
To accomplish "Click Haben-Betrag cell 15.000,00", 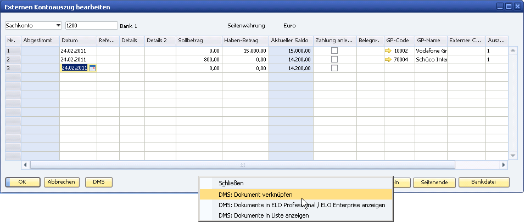I will [x=245, y=51].
